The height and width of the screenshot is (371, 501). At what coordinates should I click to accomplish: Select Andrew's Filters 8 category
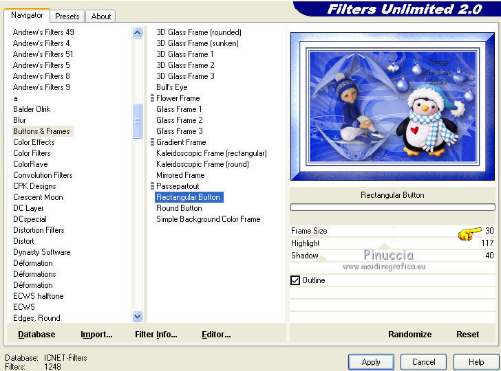(x=41, y=76)
